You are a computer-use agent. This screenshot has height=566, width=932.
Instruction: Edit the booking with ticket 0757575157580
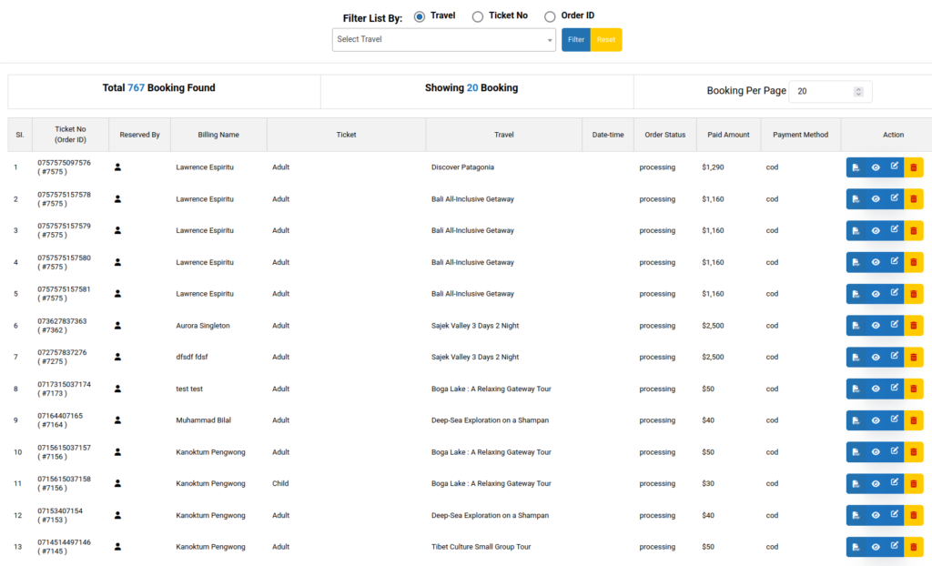click(x=895, y=261)
